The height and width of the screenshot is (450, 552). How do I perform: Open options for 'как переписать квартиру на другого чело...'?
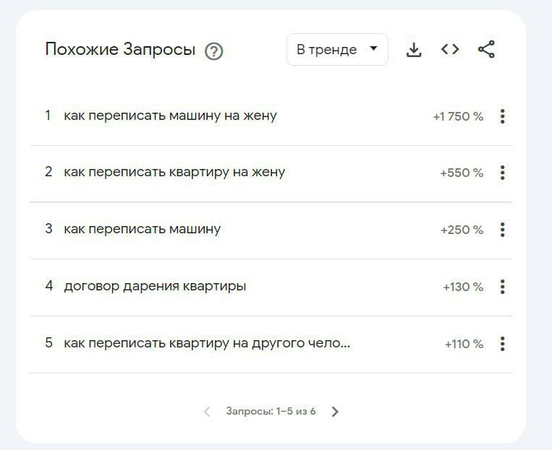(x=502, y=344)
